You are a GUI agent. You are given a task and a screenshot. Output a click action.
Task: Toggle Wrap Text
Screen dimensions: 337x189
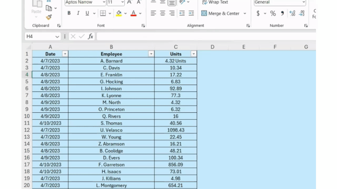click(215, 2)
